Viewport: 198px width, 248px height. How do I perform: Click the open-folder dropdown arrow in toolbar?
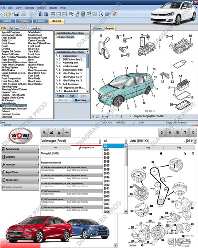(x=12, y=14)
